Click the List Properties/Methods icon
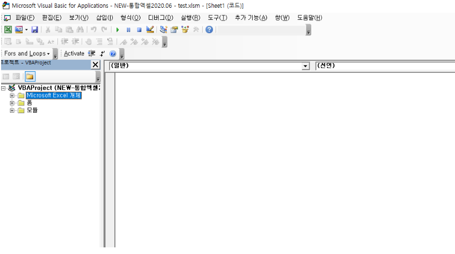Screen dimensions: 455x254 click(8, 42)
